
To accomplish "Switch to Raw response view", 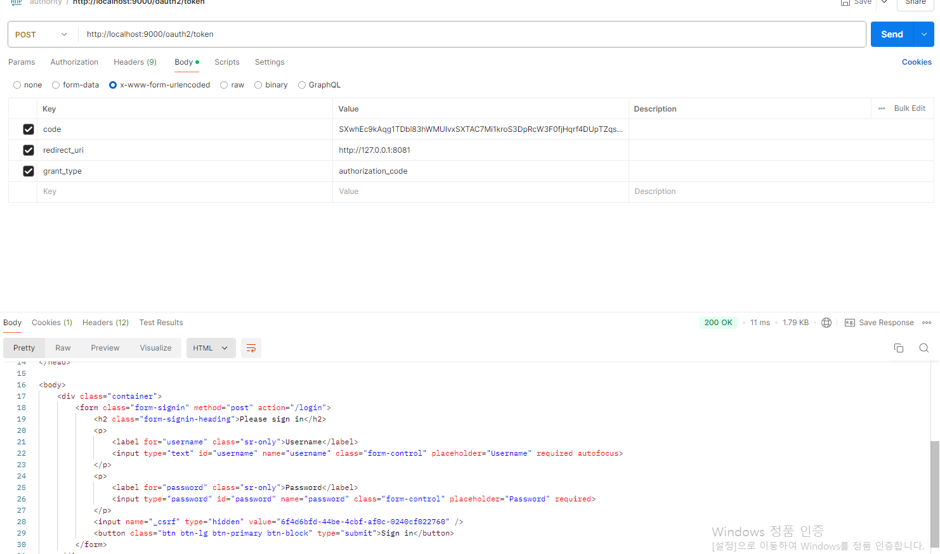I will pos(63,348).
